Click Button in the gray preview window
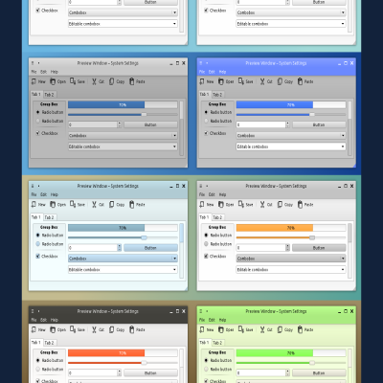The image size is (383, 383). 150,124
